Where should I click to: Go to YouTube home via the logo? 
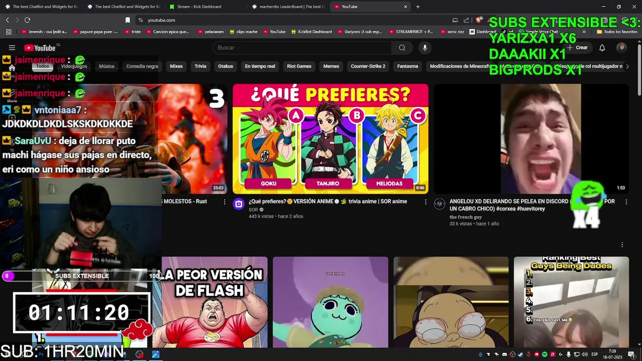[x=40, y=48]
